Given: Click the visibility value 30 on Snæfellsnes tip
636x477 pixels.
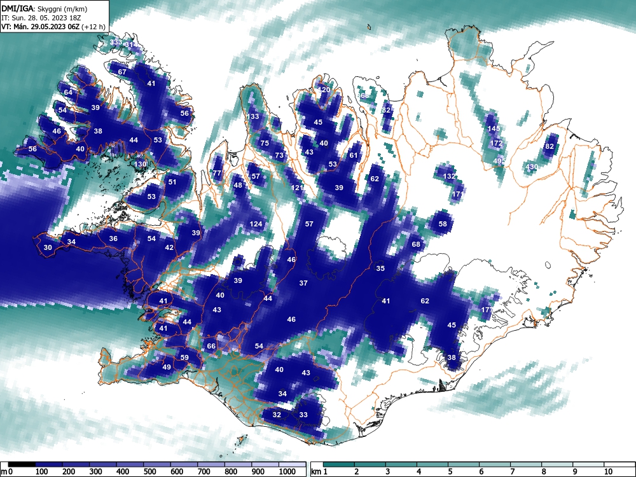Looking at the screenshot, I should (48, 247).
